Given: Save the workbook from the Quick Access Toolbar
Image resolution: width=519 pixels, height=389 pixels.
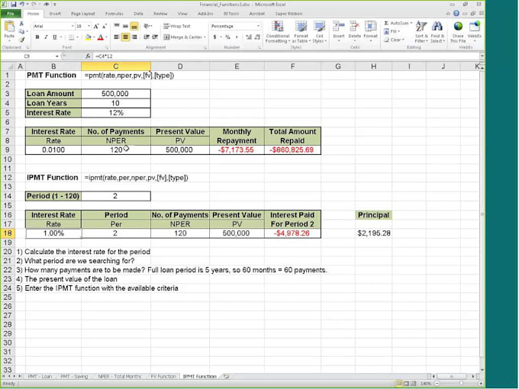Looking at the screenshot, I should (13, 5).
